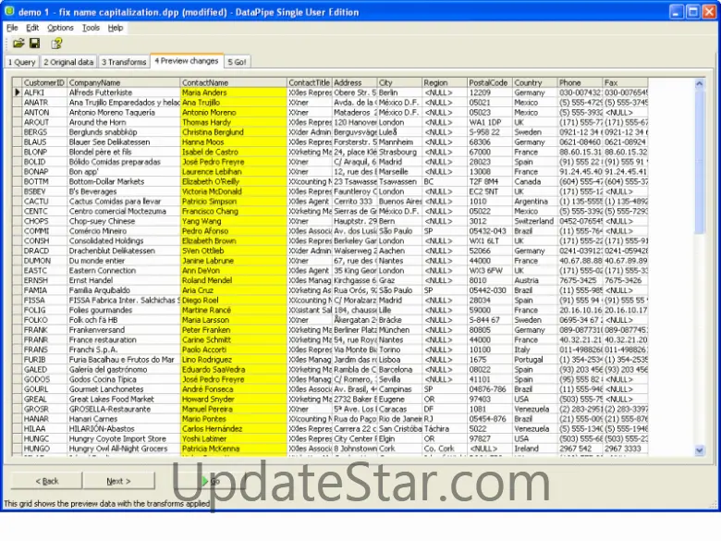The height and width of the screenshot is (541, 721).
Task: Click the row selector arrow for ALFKI
Action: [x=17, y=92]
